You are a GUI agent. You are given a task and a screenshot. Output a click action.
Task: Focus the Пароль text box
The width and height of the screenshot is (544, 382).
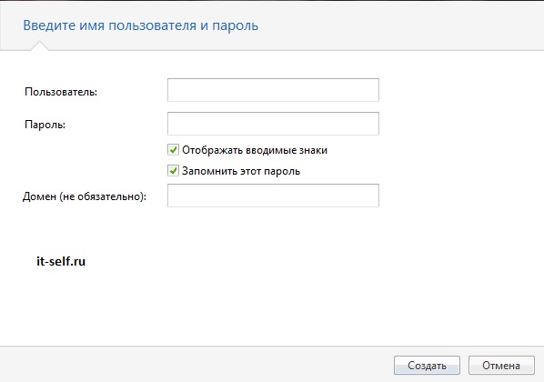(x=273, y=124)
